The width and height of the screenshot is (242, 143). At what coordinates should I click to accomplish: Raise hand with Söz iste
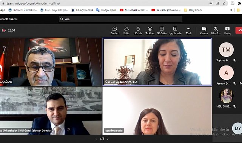(138, 30)
